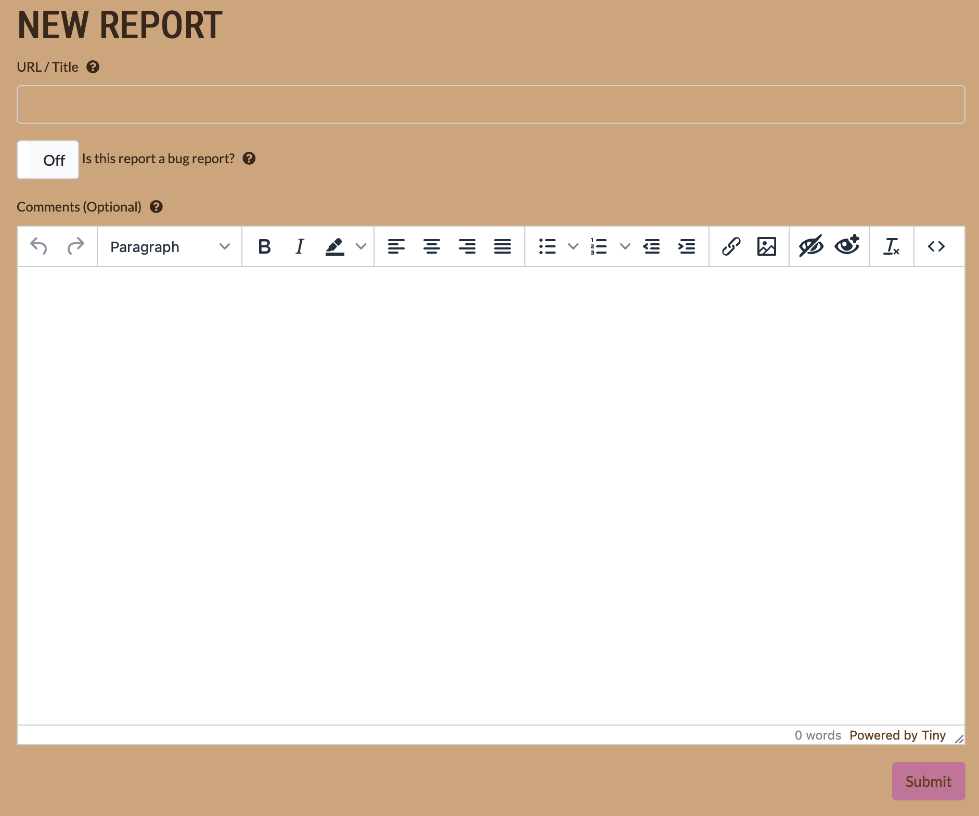
Task: Click the URL / Title input field
Action: click(x=491, y=104)
